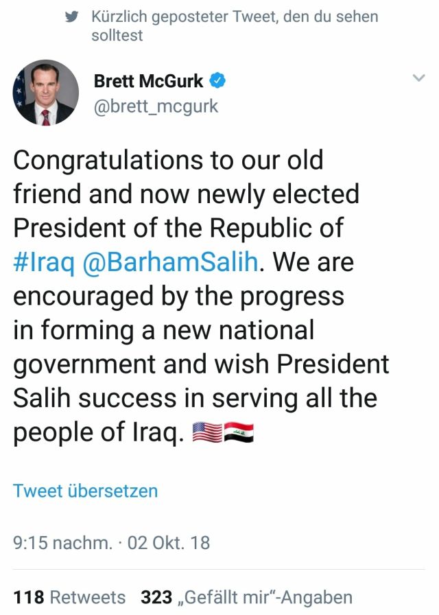Click the "Congratulations to our old" tweet line

(168, 161)
